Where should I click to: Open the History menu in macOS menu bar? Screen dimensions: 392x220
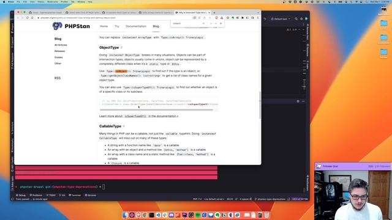coord(41,2)
